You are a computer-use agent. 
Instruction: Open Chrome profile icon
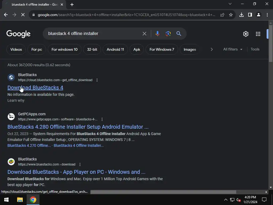(259, 15)
